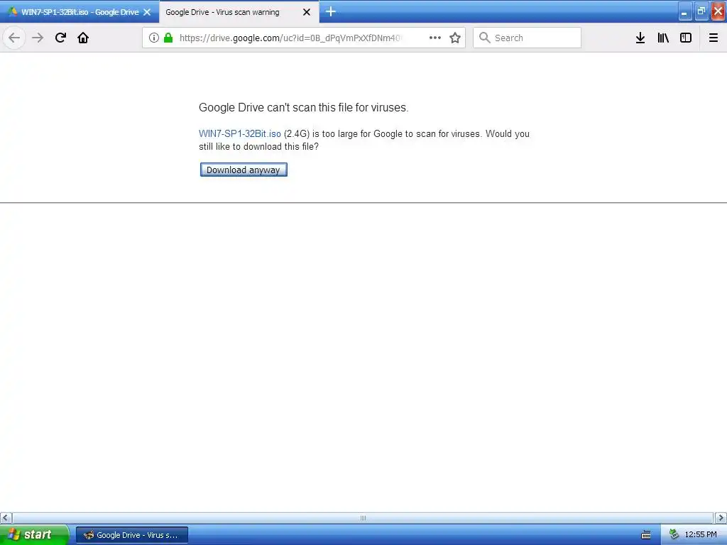
Task: Click the horizontal scrollbar thumb
Action: coord(363,517)
